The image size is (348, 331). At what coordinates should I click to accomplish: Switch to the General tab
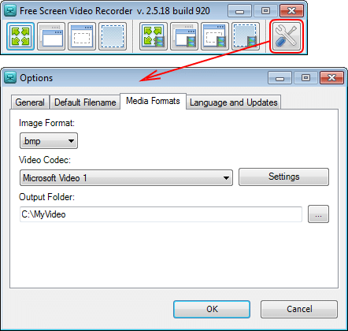[x=30, y=102]
